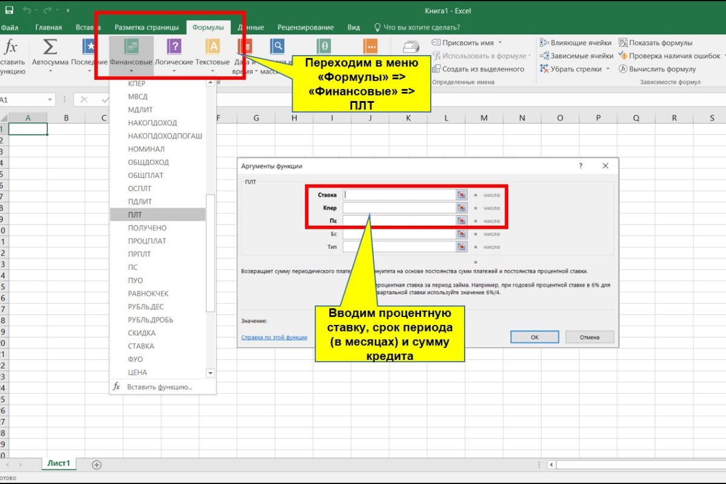This screenshot has width=726, height=484.
Task: Switch to the Рецензирование ribbon tab
Action: pyautogui.click(x=306, y=27)
